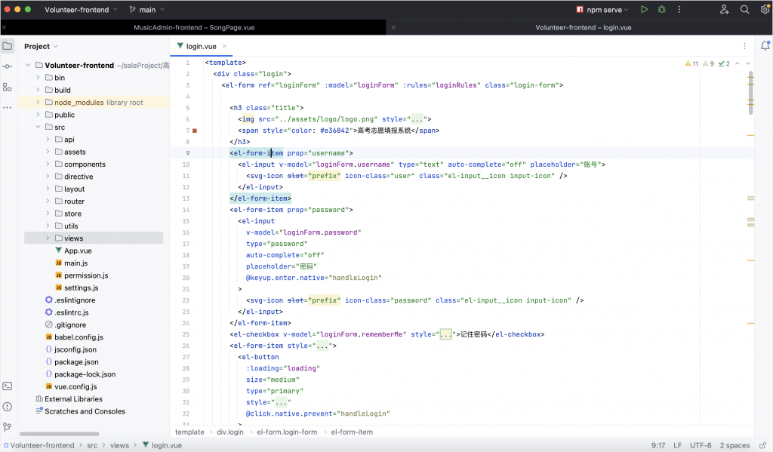773x452 pixels.
Task: Start debugging with the green bug icon
Action: (662, 10)
